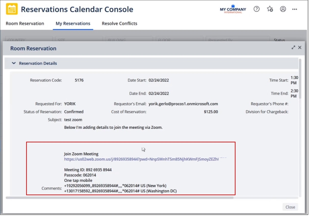Screen dimensions: 315x218
Task: Click the vertical scrollbar of the dialog
Action: click(300, 79)
